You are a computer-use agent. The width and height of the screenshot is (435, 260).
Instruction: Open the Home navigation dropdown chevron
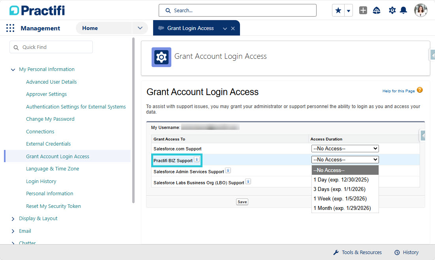point(140,28)
